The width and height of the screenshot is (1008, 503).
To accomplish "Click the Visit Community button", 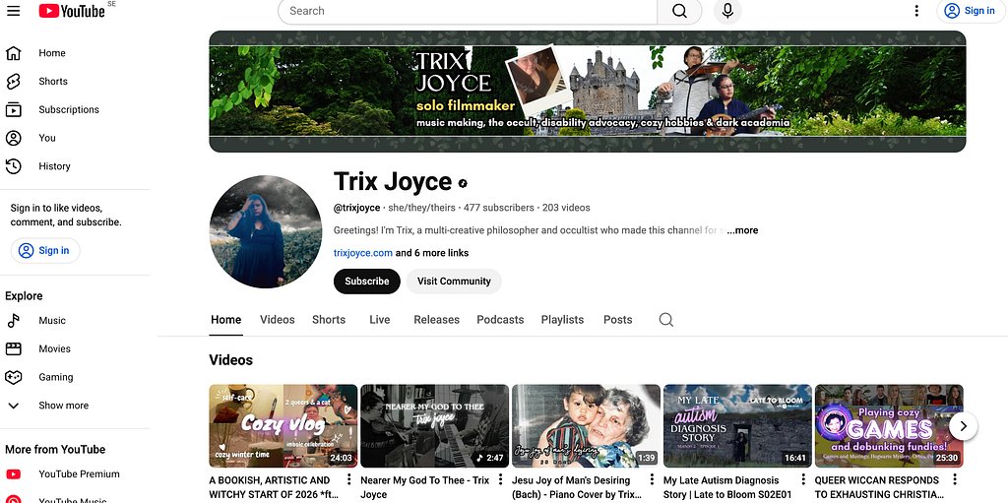I will pyautogui.click(x=454, y=282).
